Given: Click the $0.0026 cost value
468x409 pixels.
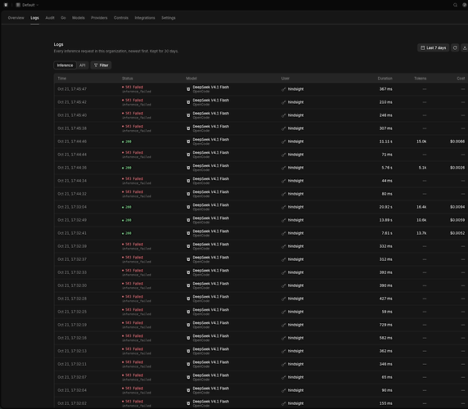Looking at the screenshot, I should [x=457, y=168].
